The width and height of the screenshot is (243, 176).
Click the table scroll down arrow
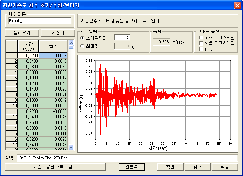click(x=71, y=147)
